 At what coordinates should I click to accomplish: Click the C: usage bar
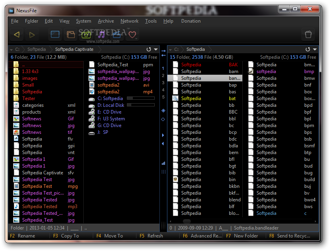click(141, 98)
